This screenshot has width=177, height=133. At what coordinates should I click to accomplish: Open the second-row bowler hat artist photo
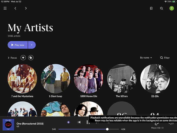pos(88,109)
